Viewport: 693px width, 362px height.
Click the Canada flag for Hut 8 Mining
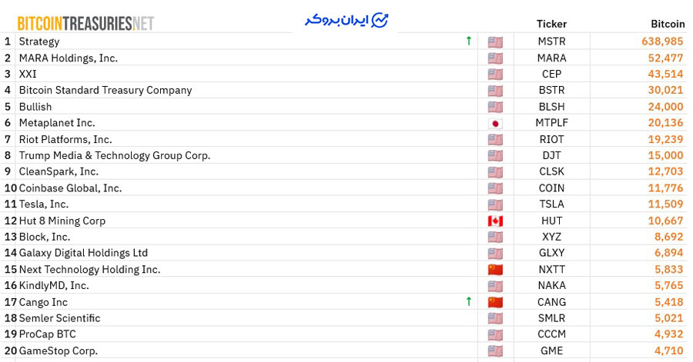pos(495,221)
